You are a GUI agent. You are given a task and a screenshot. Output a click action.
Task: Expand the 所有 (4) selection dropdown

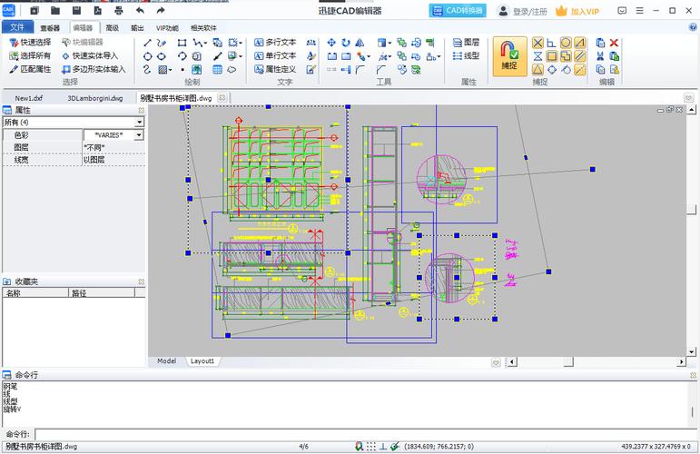pos(139,122)
